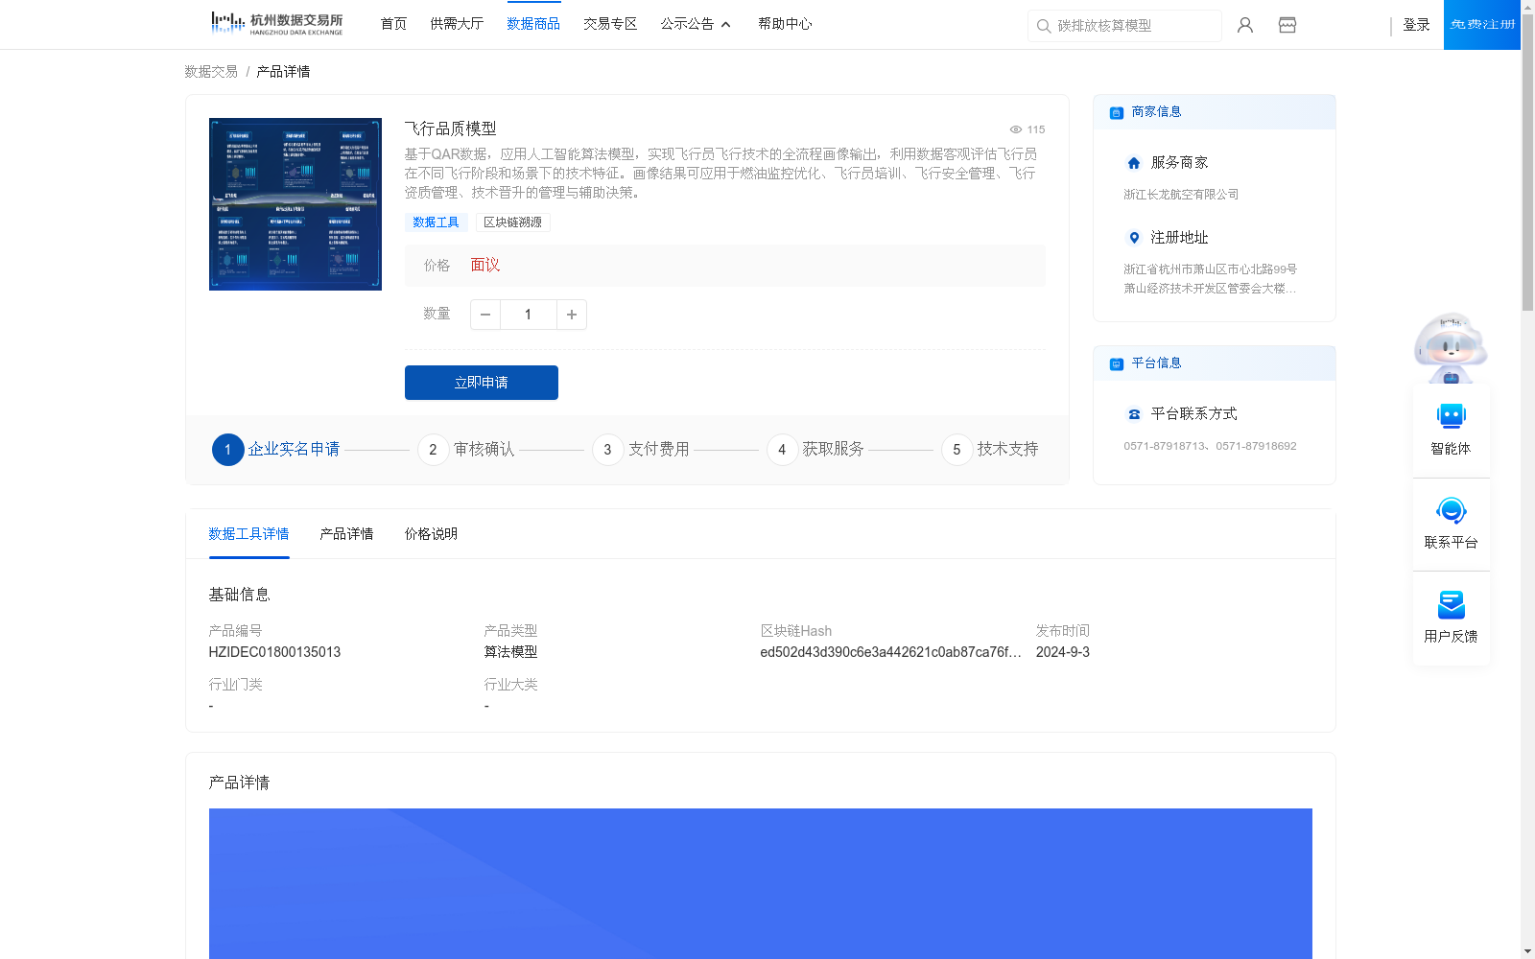Image resolution: width=1535 pixels, height=959 pixels.
Task: Click platform phone number 0571-87918713
Action: pyautogui.click(x=1164, y=446)
